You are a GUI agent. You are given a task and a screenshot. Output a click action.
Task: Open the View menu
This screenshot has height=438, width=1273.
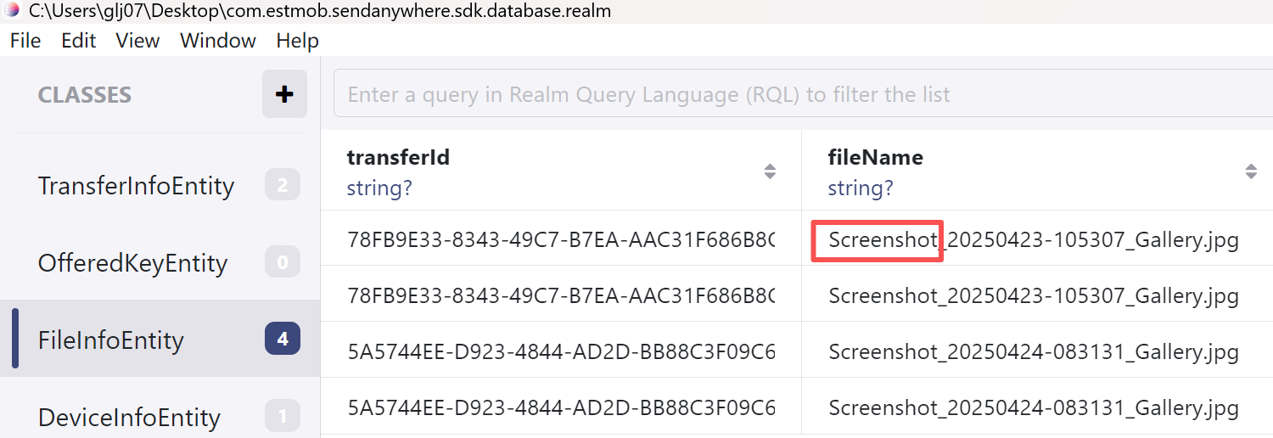137,41
